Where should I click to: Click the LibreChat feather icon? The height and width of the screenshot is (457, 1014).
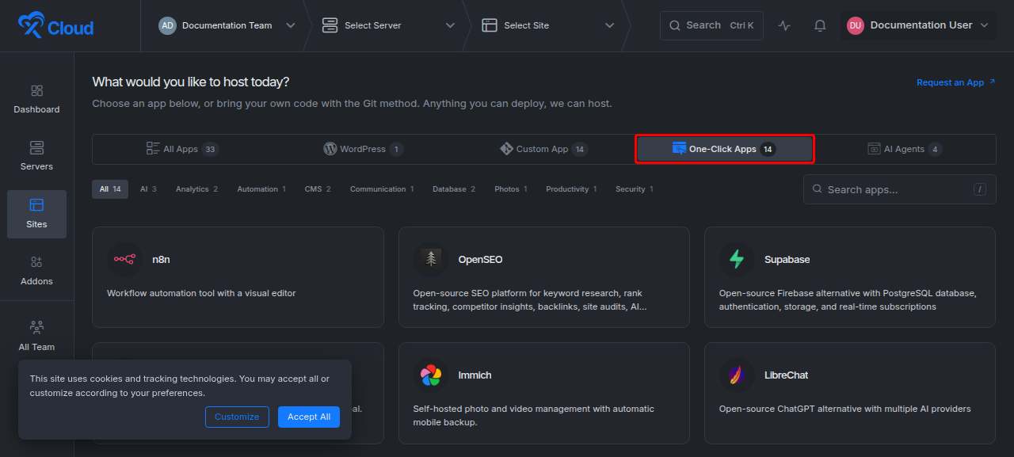737,375
